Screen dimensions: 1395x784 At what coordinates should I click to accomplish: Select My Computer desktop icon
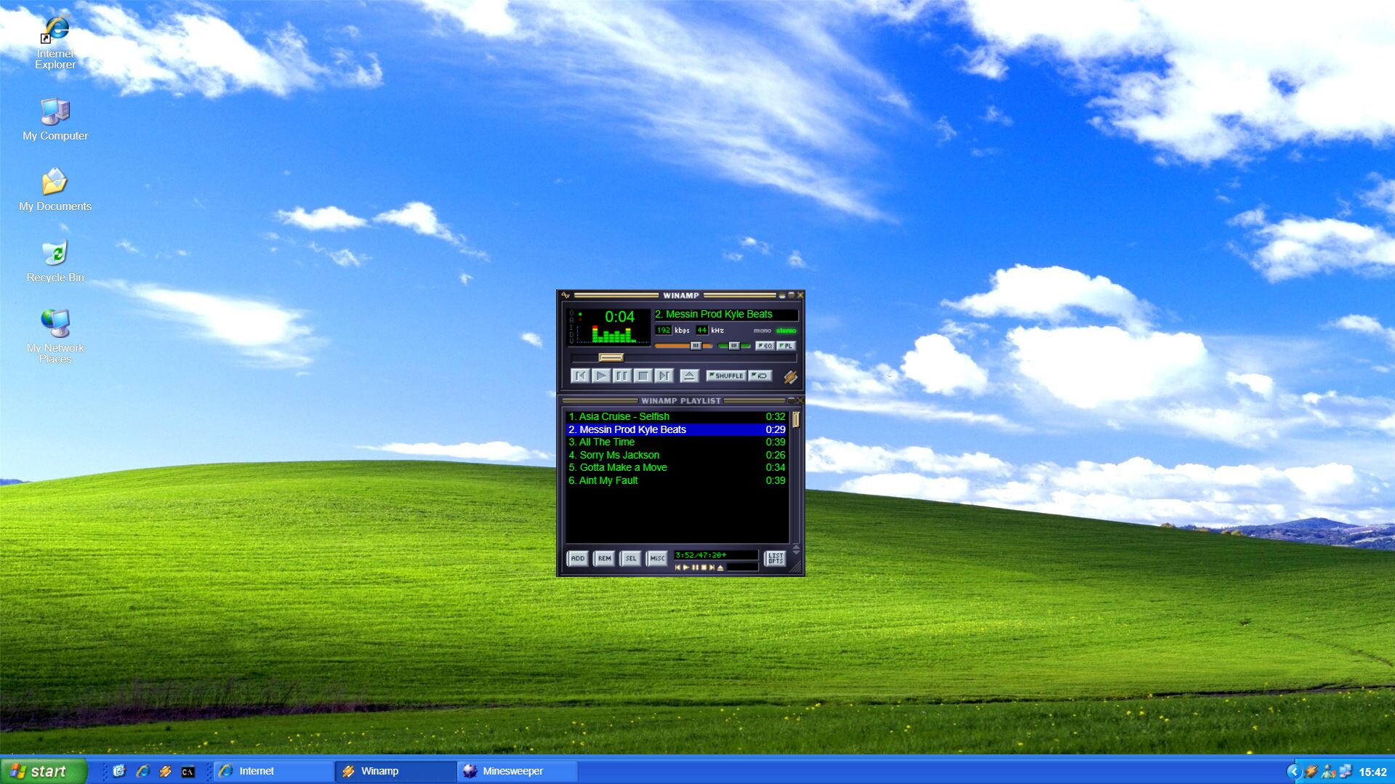55,119
